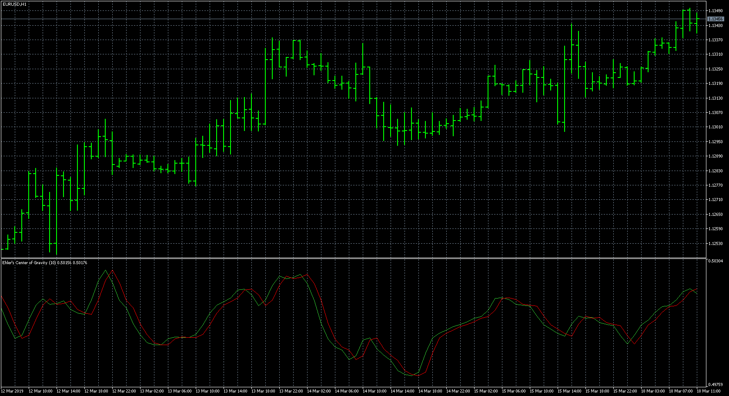Click the 15 Mar 14:00 time label
The height and width of the screenshot is (396, 729).
pyautogui.click(x=569, y=391)
